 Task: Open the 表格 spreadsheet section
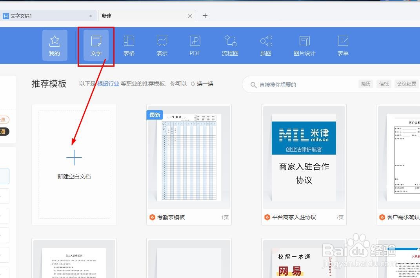(x=129, y=45)
